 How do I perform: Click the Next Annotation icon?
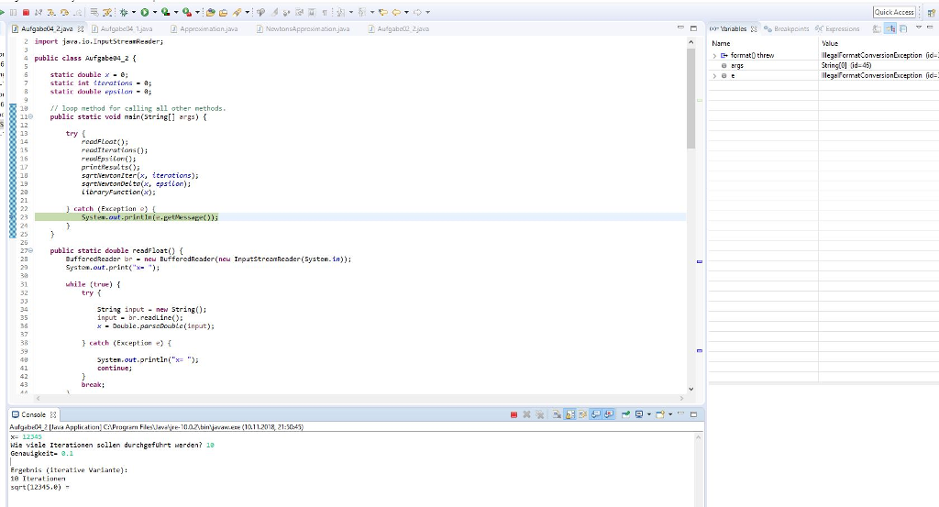pyautogui.click(x=340, y=12)
